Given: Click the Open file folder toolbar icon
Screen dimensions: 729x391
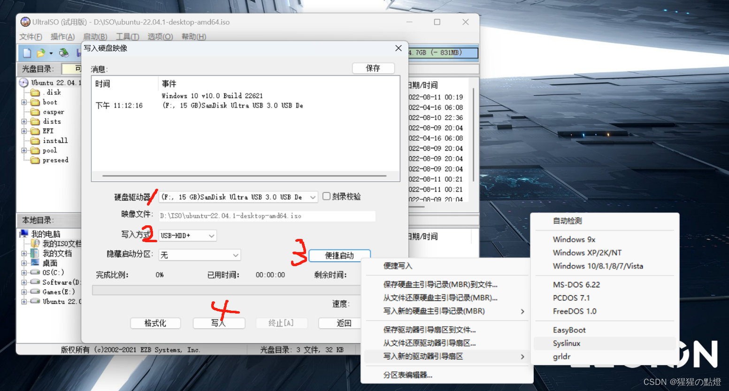Looking at the screenshot, I should coord(41,53).
